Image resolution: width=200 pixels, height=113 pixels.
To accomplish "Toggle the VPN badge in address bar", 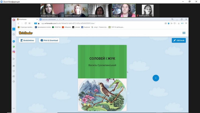I will coord(35,23).
